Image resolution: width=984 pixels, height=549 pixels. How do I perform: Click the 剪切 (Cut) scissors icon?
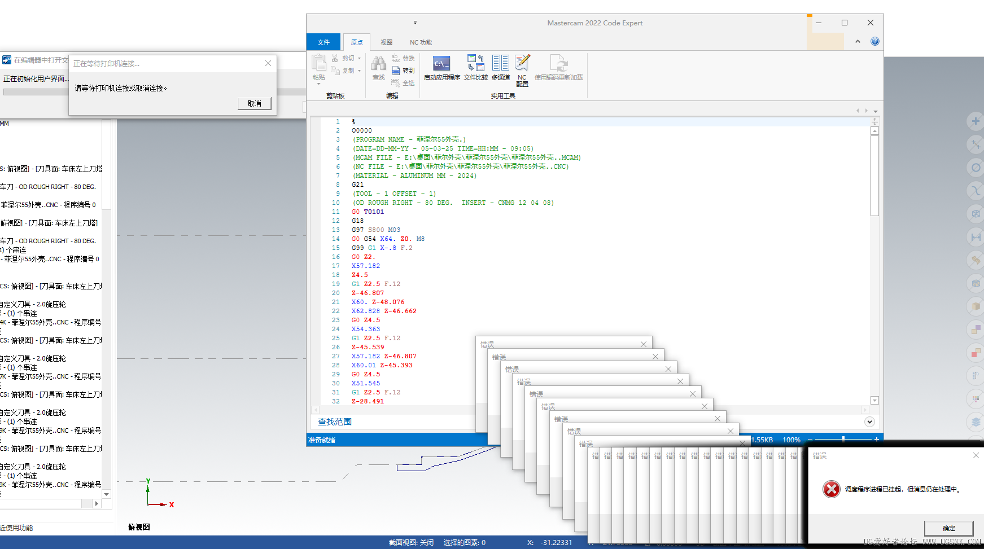[335, 58]
